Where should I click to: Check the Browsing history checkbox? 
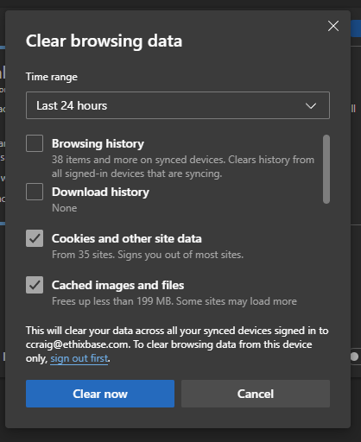coord(35,143)
